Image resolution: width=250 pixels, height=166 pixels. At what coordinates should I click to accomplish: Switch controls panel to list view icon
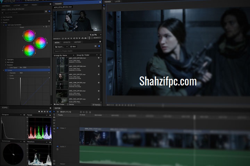point(46,11)
